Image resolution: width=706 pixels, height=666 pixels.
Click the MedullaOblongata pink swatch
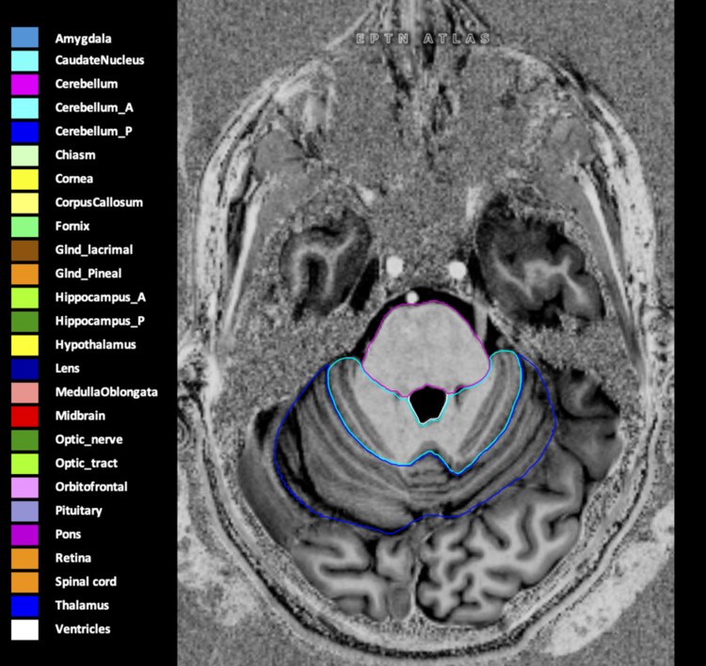pos(24,392)
